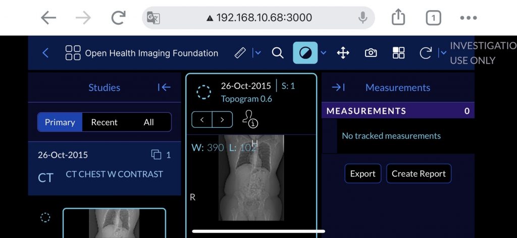Screen dimensions: 517x238
Task: Click the MEASUREMENTS section header
Action: pos(398,111)
